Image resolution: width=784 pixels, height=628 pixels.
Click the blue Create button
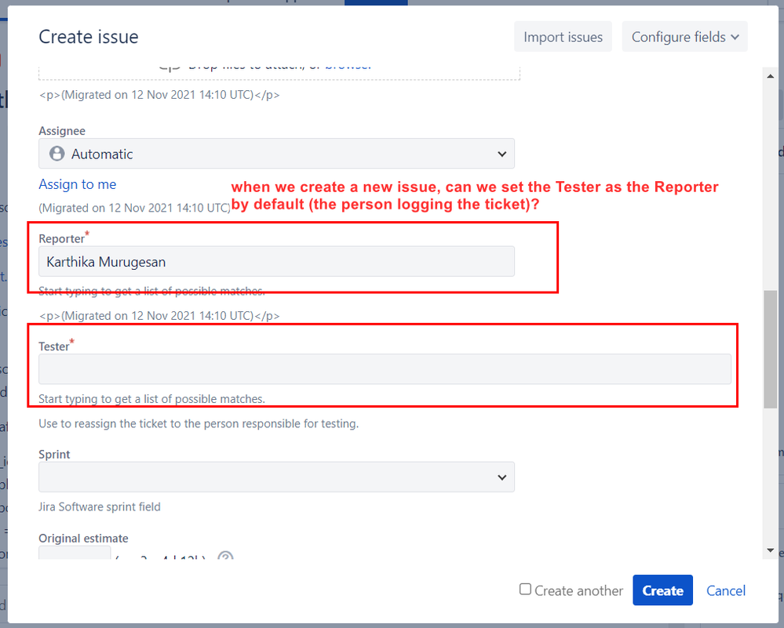tap(662, 590)
